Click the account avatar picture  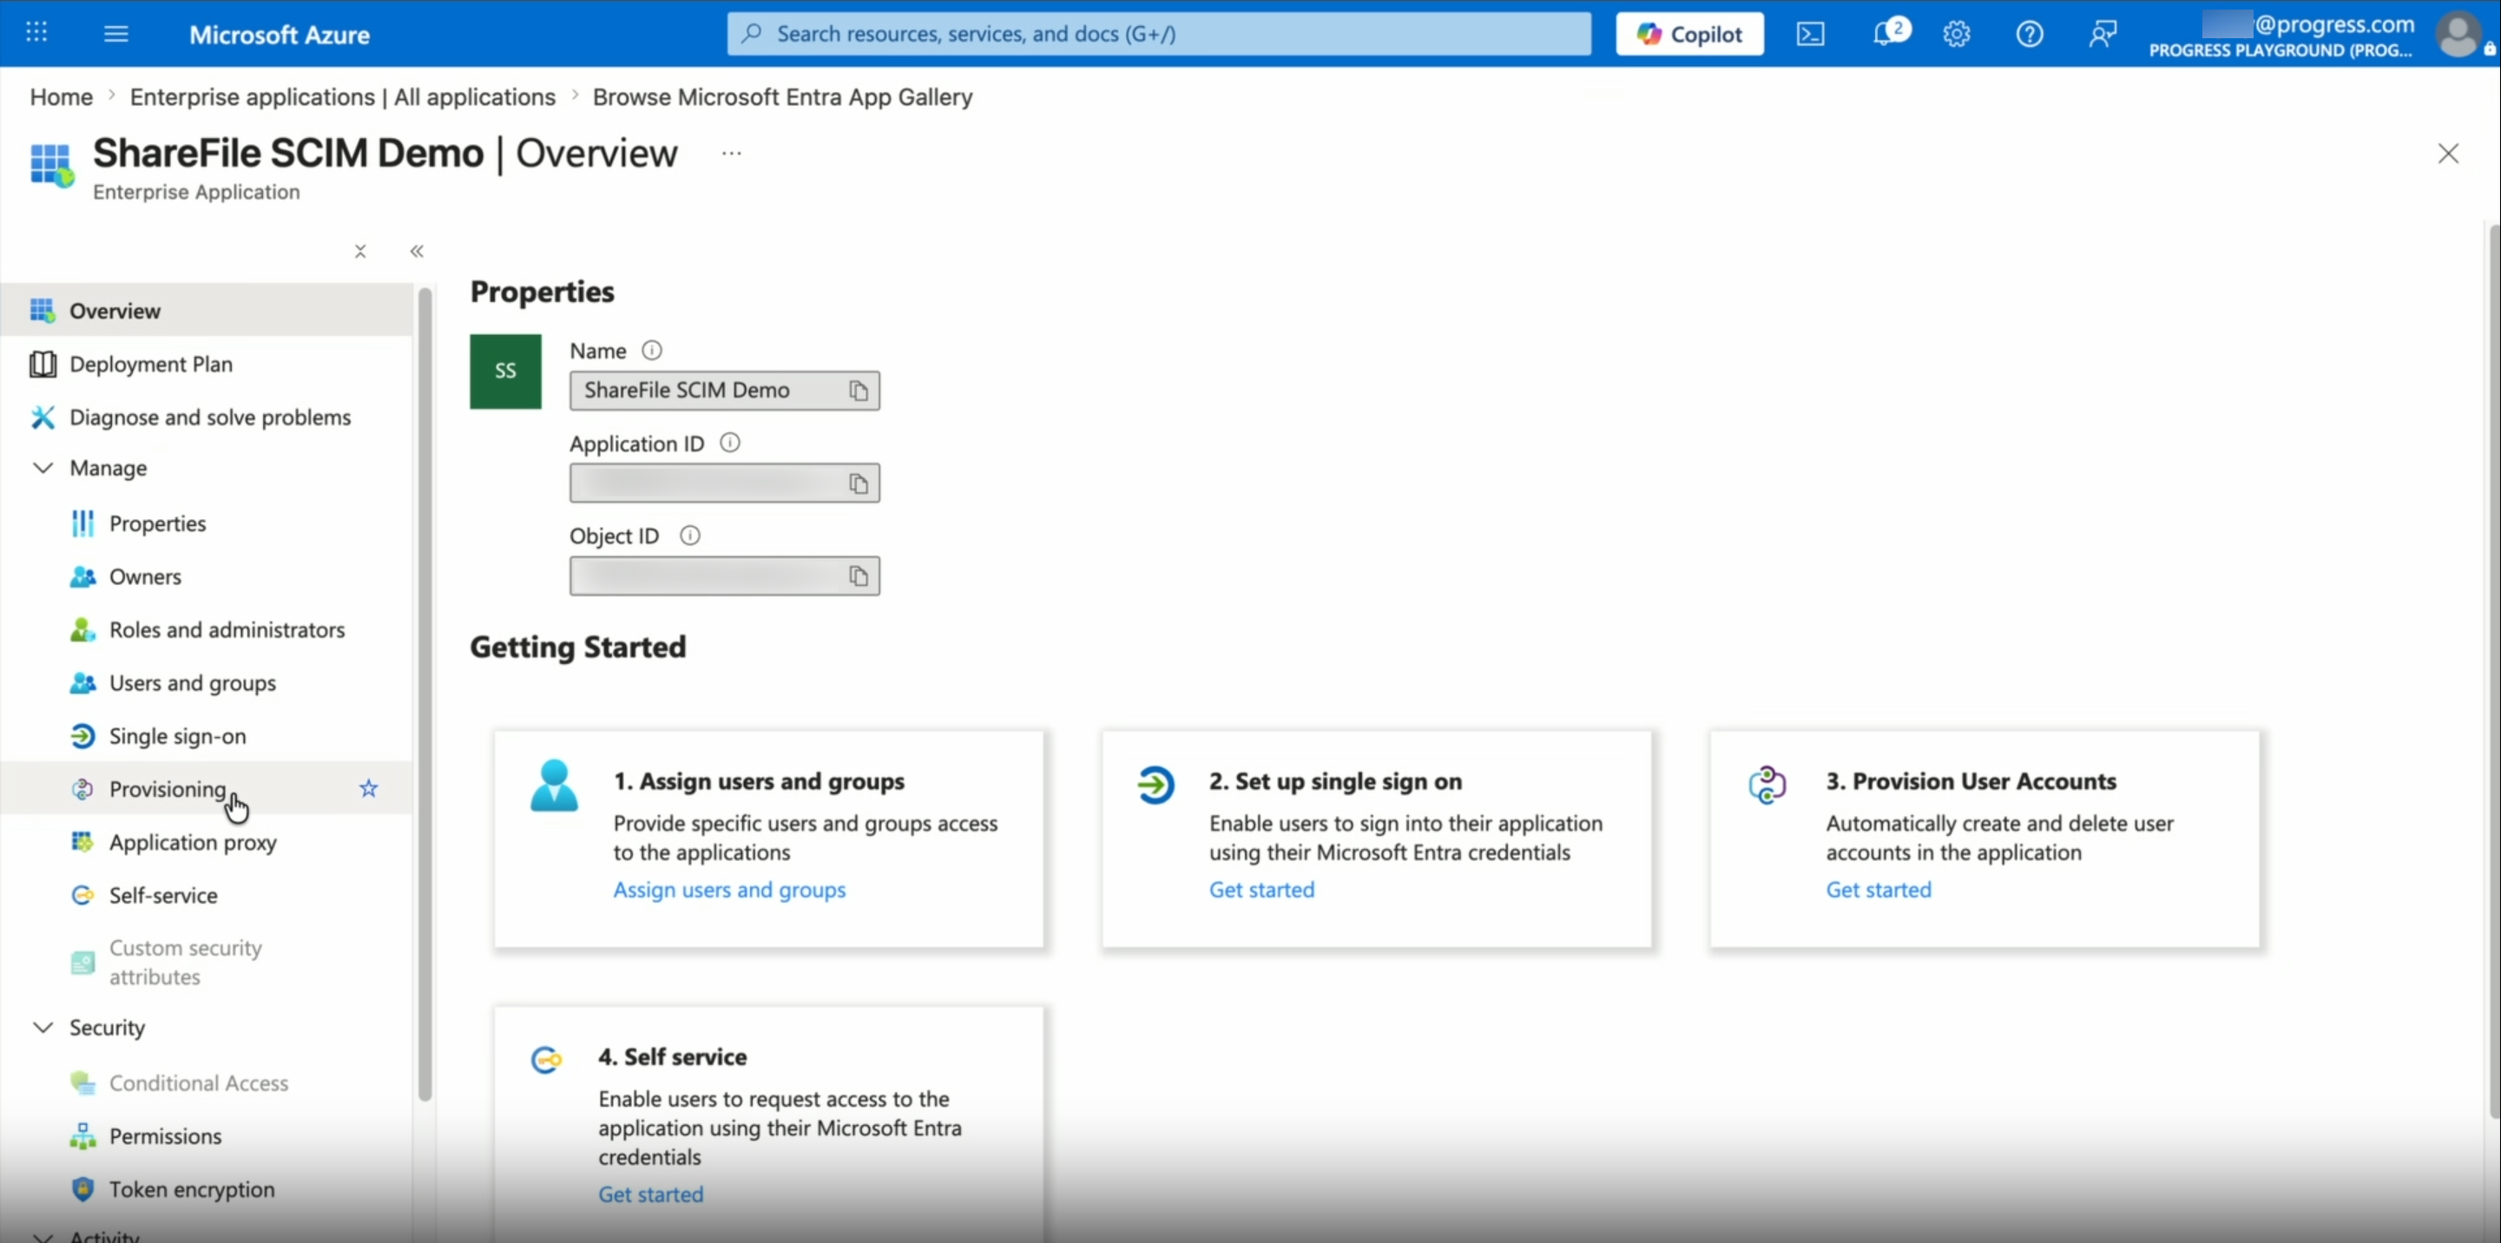coord(2458,34)
